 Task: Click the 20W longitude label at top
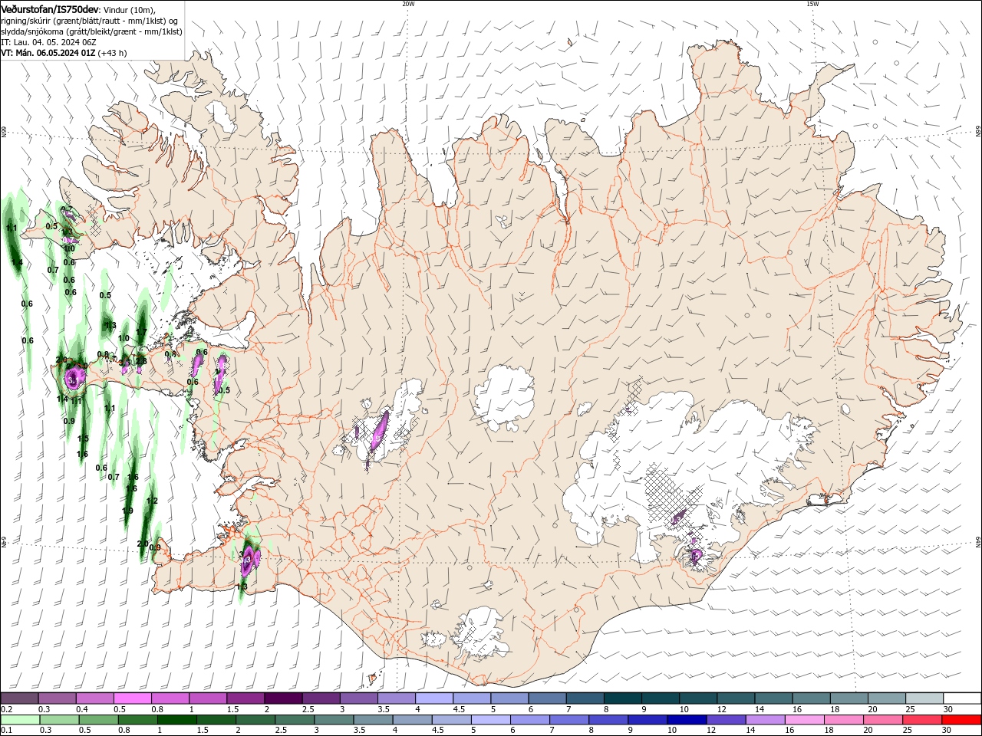coord(408,4)
